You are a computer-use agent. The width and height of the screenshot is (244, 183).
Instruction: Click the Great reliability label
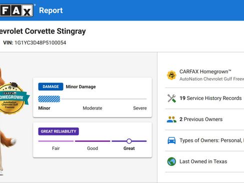click(129, 148)
